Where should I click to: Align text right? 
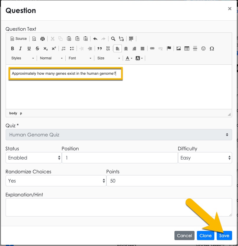(x=134, y=48)
